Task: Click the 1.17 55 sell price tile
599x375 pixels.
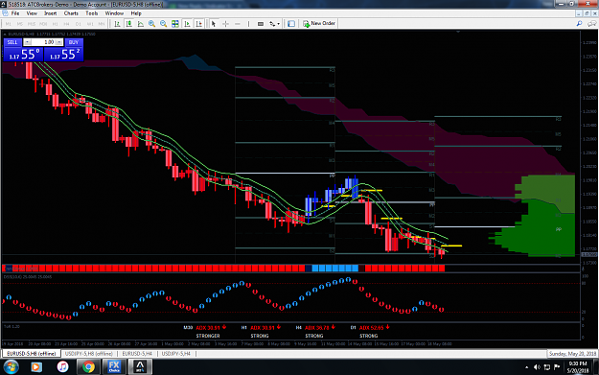Action: [x=23, y=55]
